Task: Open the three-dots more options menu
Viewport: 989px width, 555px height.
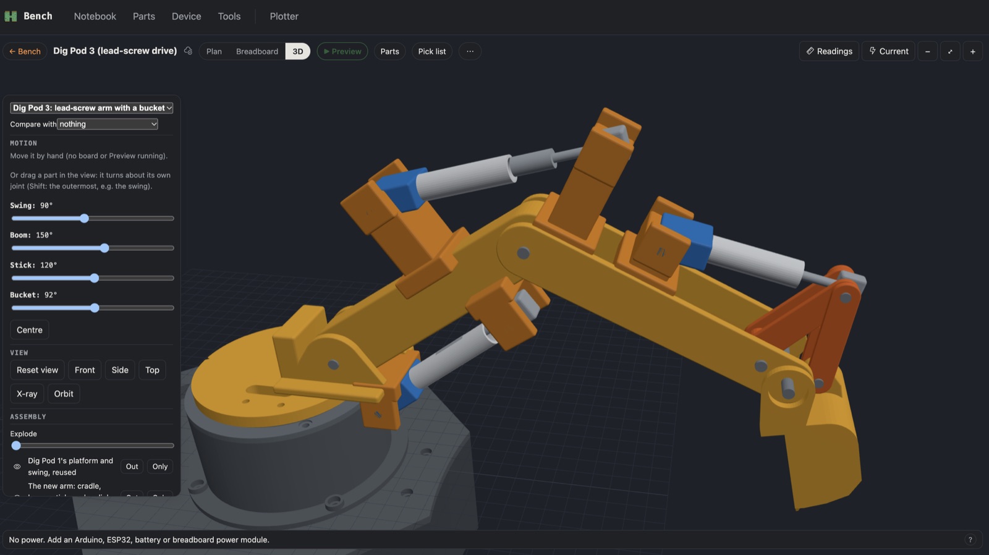Action: pos(470,51)
